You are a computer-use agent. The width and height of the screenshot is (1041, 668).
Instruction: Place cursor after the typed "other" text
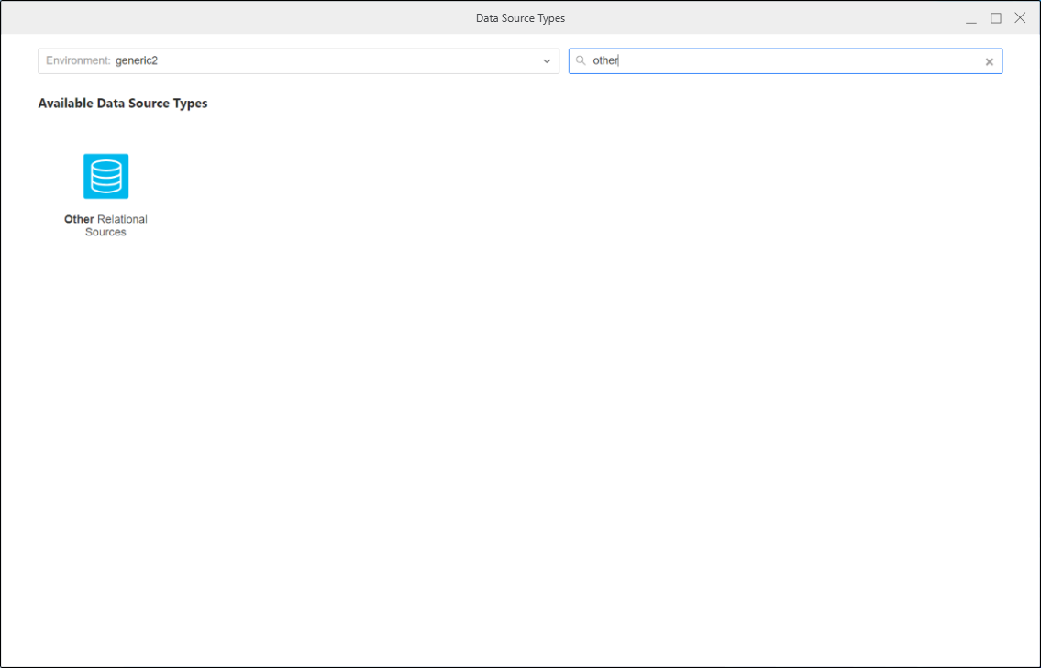coord(619,61)
